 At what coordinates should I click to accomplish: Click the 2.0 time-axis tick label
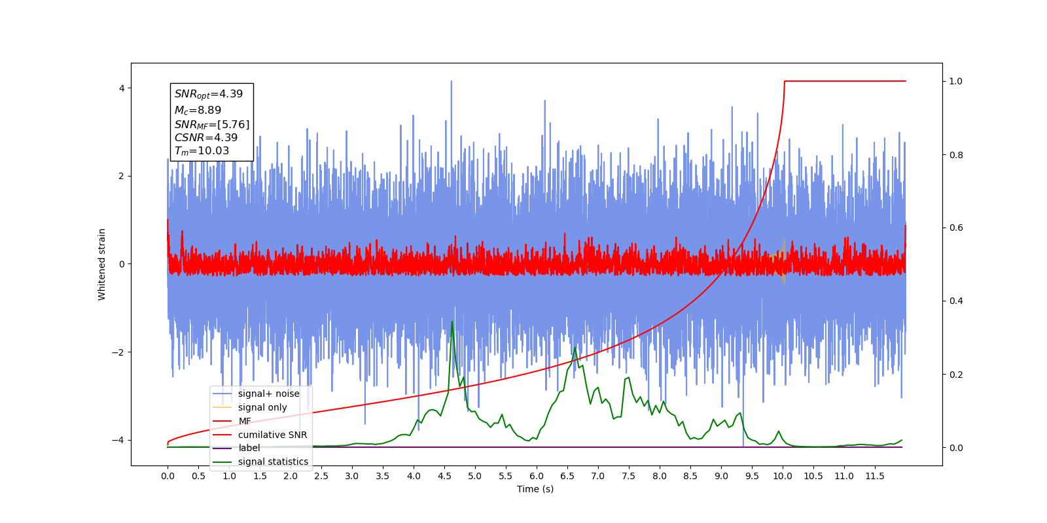click(x=291, y=476)
